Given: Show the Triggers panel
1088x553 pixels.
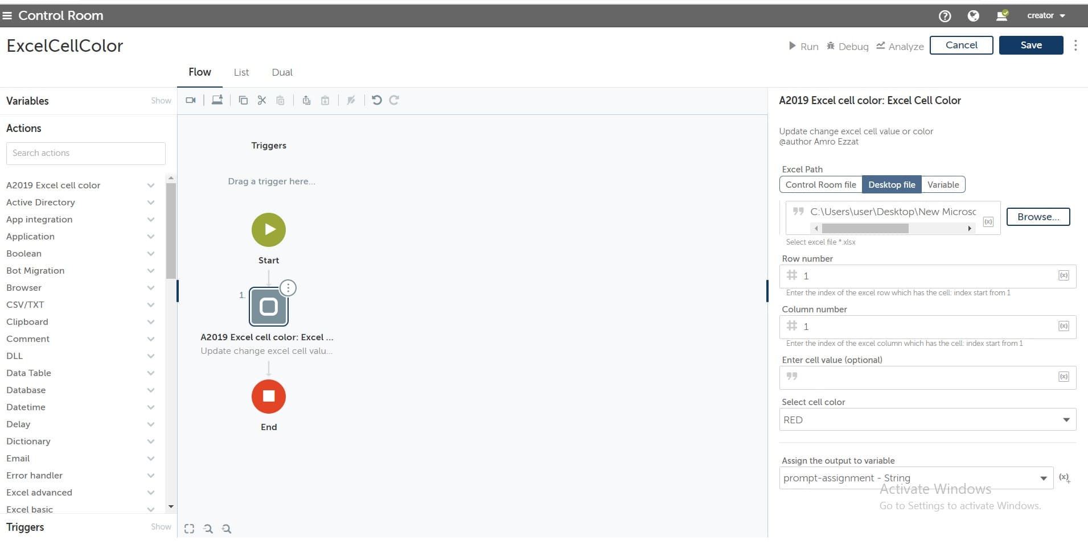Looking at the screenshot, I should [x=161, y=527].
